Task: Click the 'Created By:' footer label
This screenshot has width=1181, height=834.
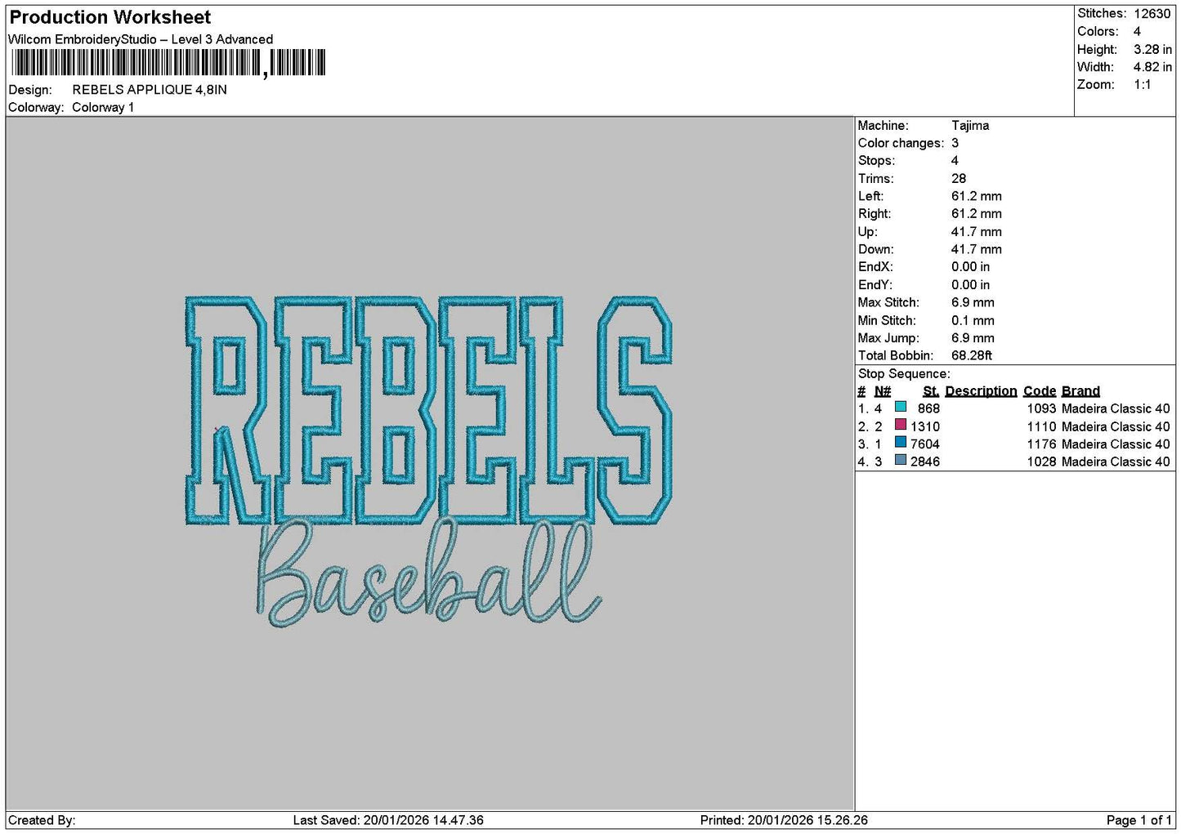Action: (42, 820)
